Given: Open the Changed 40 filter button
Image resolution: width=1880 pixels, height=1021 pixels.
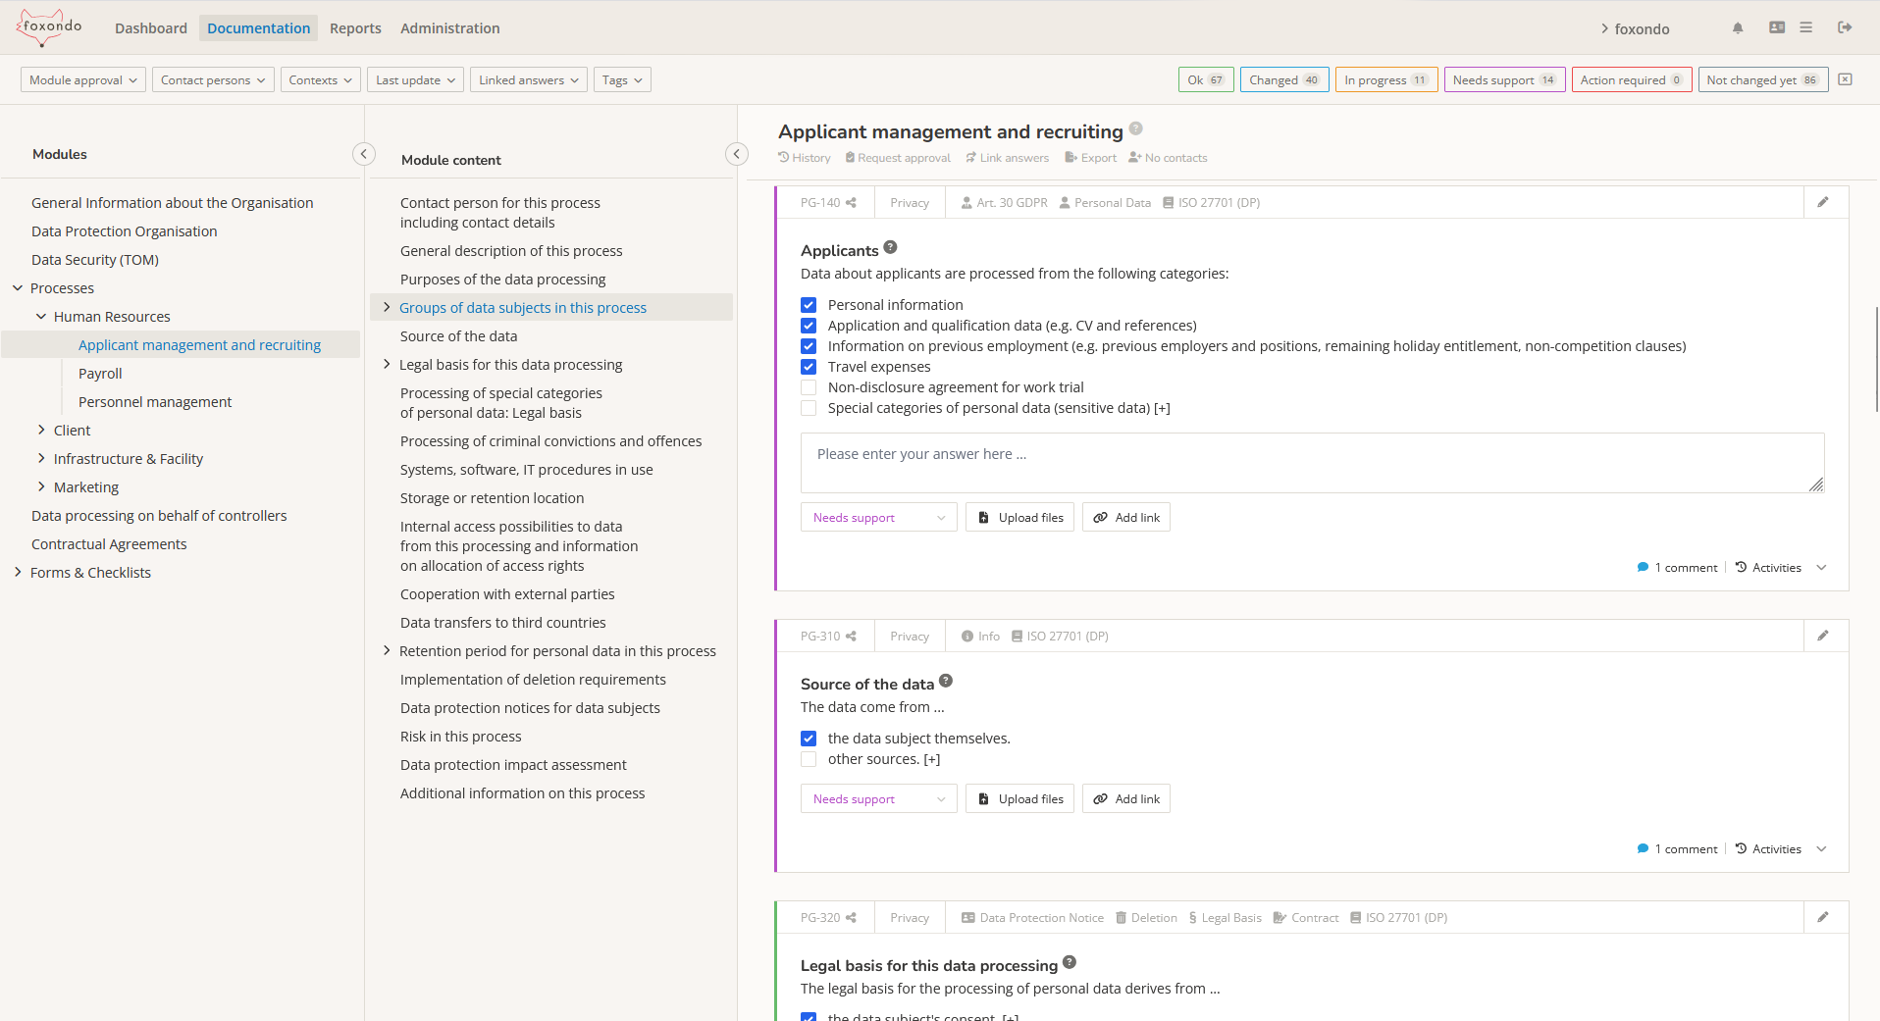Looking at the screenshot, I should 1284,79.
